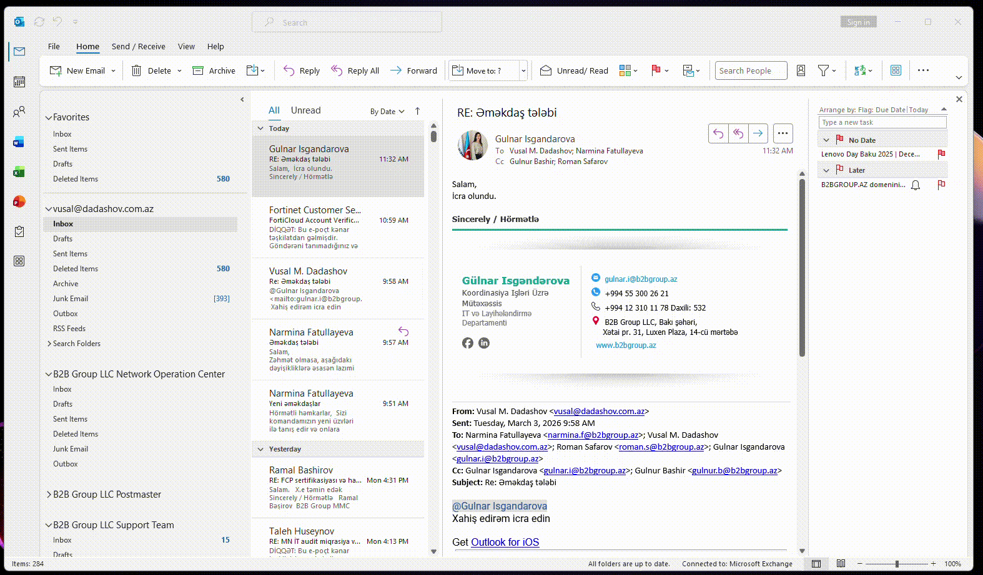Click the Reply icon in the message header
983x575 pixels.
coord(718,133)
